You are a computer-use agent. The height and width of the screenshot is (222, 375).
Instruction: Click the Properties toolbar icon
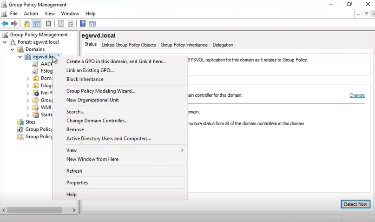tap(61, 23)
